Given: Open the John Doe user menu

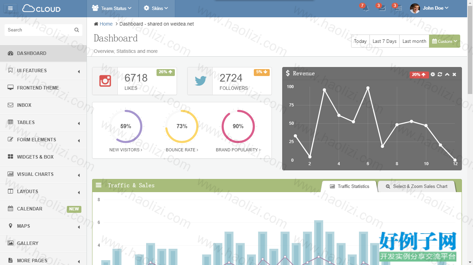Looking at the screenshot, I should 429,8.
